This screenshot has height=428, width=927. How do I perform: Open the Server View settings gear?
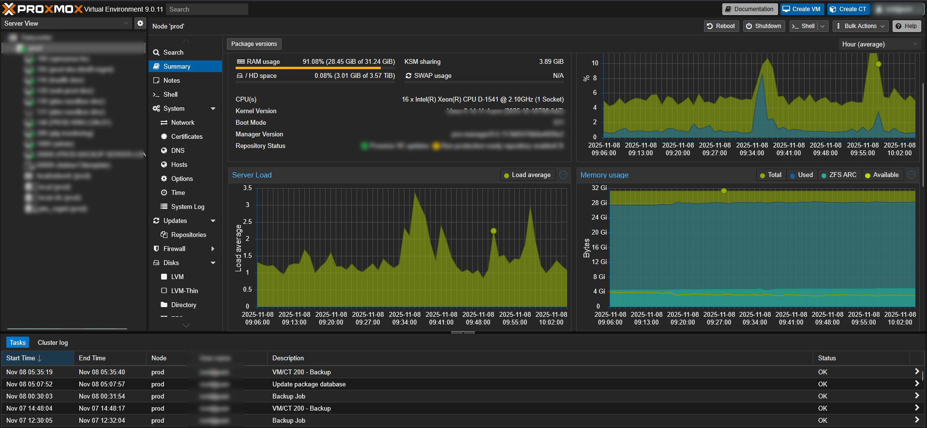click(140, 23)
